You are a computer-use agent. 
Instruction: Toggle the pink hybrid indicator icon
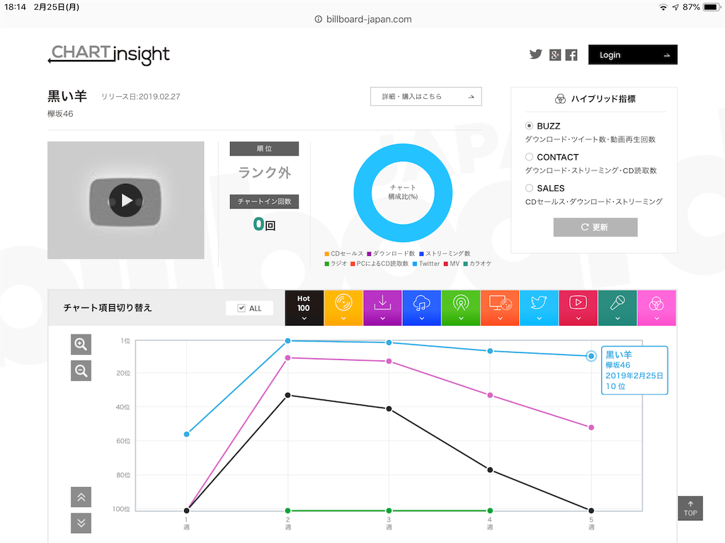coord(656,308)
